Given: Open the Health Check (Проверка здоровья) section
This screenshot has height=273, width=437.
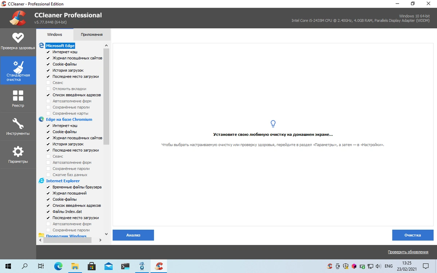Looking at the screenshot, I should 18,42.
